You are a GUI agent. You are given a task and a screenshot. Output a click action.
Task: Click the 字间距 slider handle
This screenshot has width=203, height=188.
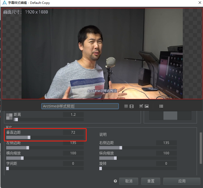[8, 168]
